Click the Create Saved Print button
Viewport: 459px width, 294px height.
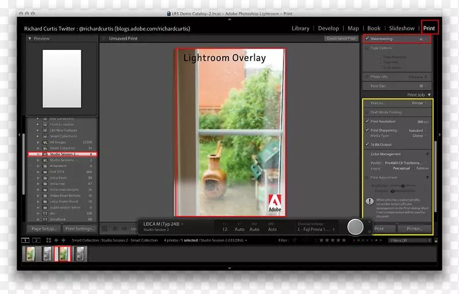pyautogui.click(x=341, y=38)
